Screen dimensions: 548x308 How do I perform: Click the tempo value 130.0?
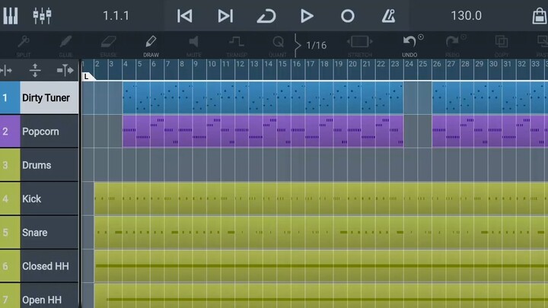pyautogui.click(x=466, y=16)
